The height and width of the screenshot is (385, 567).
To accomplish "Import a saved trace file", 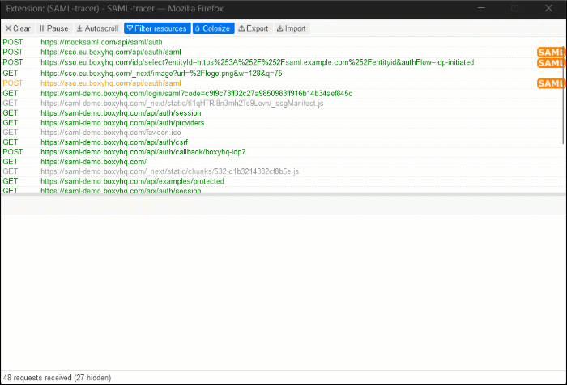I will (x=292, y=28).
